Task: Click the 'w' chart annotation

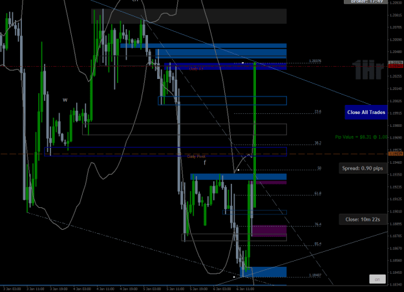Action: (65, 100)
